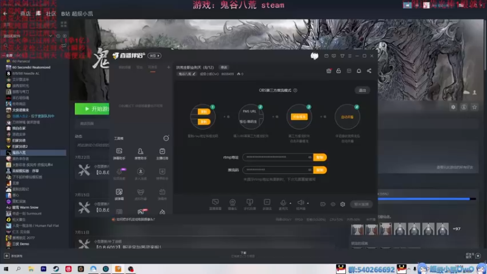Click the 修改 button next to the room title
Viewport: 487px width, 274px height.
tap(223, 68)
